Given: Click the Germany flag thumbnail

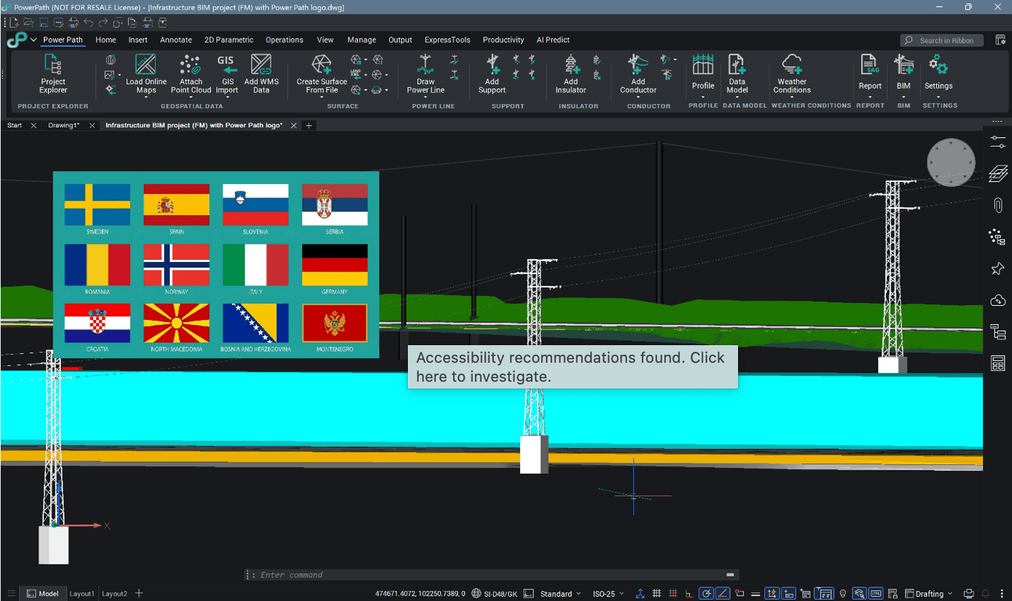Looking at the screenshot, I should 335,265.
